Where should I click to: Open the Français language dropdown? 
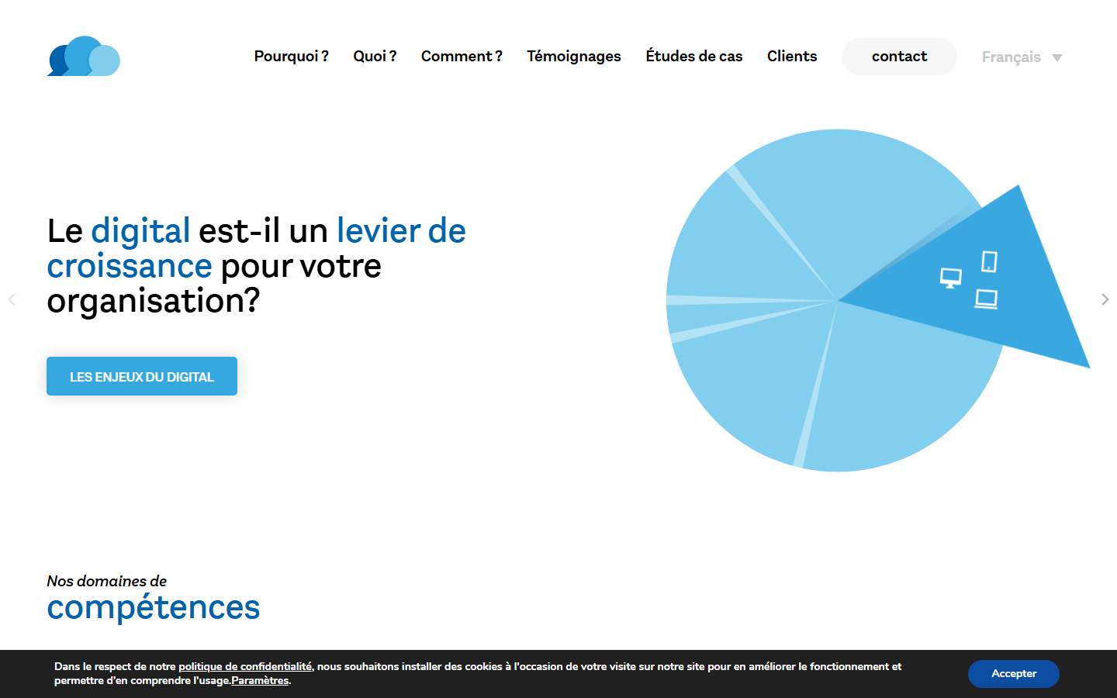coord(1022,57)
